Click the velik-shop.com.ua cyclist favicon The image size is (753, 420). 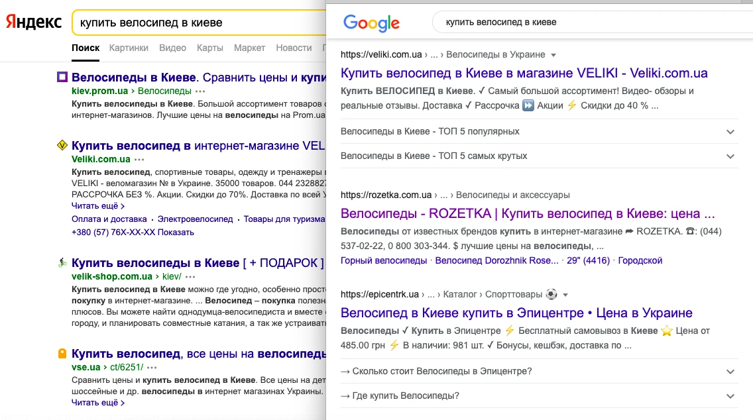62,262
